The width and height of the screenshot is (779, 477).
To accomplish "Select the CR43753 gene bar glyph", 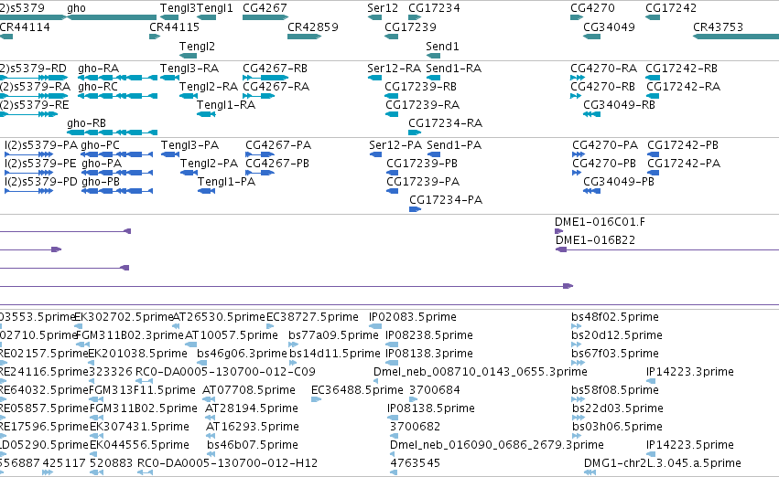I will 736,37.
